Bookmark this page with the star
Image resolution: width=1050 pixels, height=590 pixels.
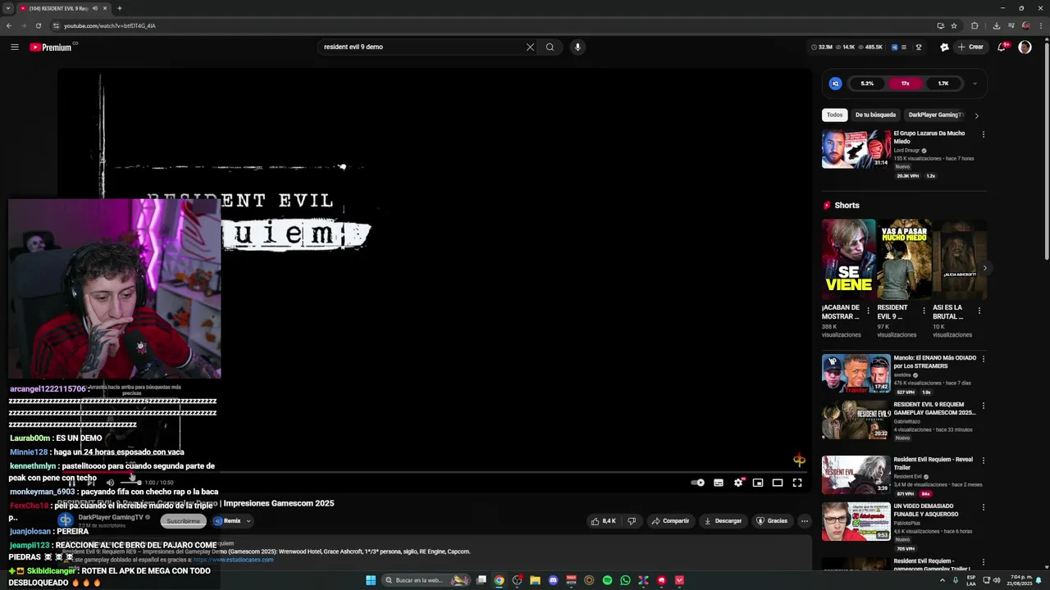[954, 25]
